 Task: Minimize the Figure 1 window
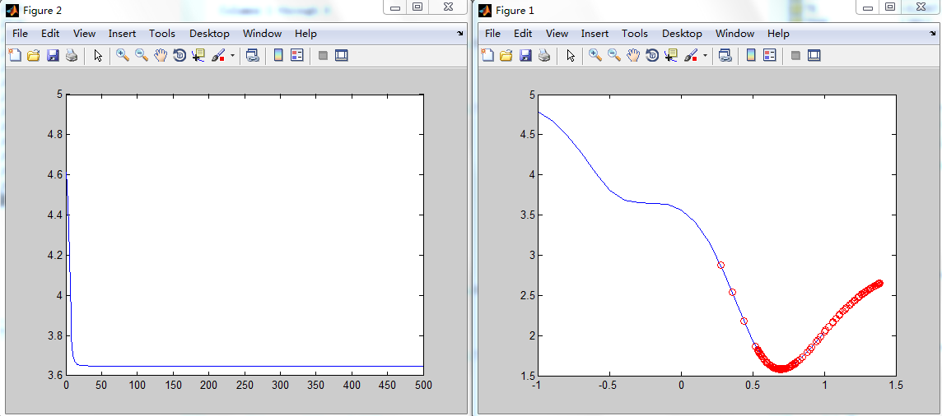pyautogui.click(x=868, y=7)
